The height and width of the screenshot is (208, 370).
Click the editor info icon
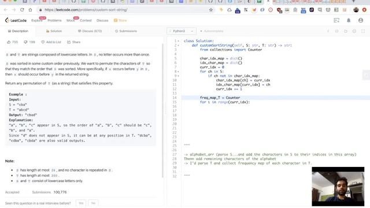(328, 31)
